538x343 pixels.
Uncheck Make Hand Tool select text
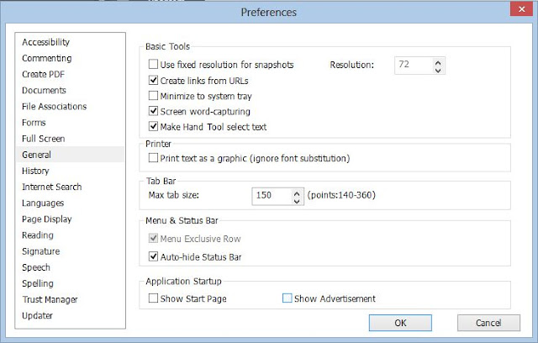tap(153, 127)
